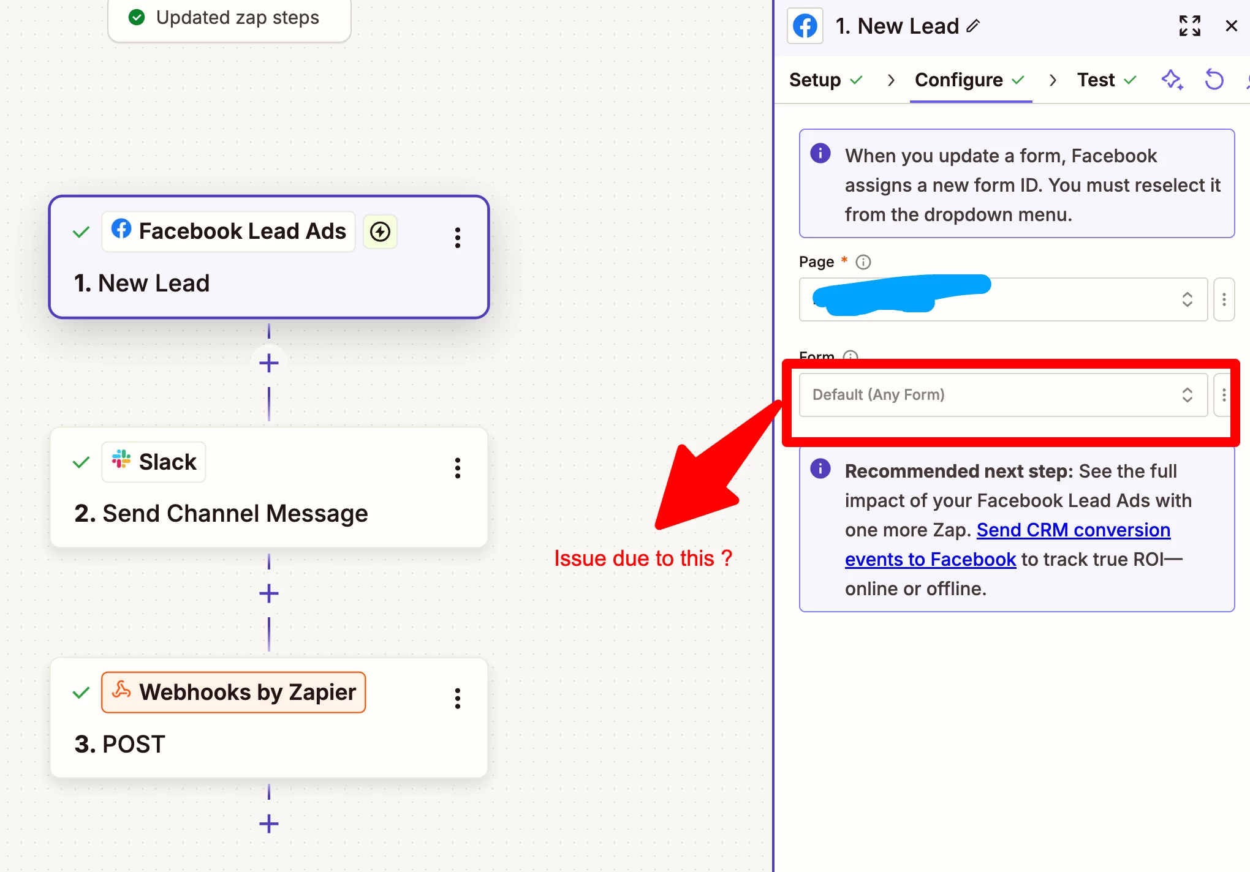Screen dimensions: 1250x872
Task: Add a step after 2. Send Channel Message
Action: 269,593
